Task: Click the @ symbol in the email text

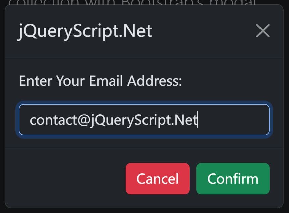Action: [83, 120]
